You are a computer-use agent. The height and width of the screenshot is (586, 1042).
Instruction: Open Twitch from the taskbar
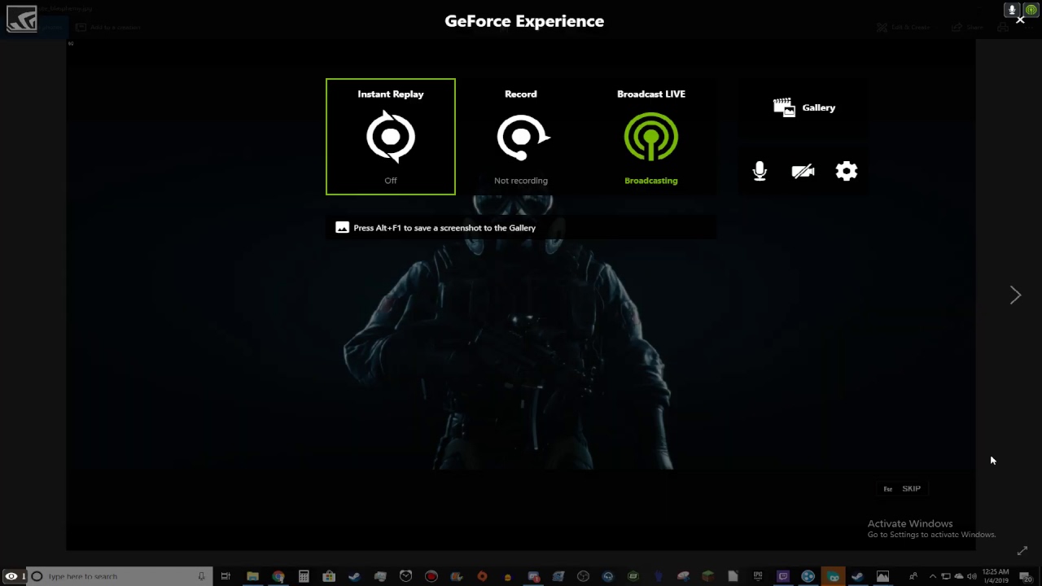pyautogui.click(x=783, y=576)
